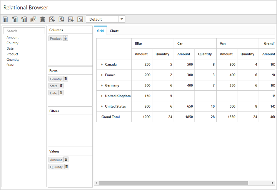The image size is (277, 190).
Task: Open the database connection icon
Action: [42, 19]
